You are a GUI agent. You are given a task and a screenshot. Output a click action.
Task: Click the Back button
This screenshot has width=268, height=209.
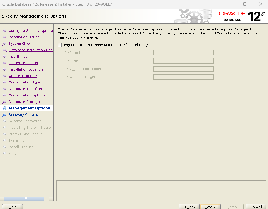coord(189,207)
